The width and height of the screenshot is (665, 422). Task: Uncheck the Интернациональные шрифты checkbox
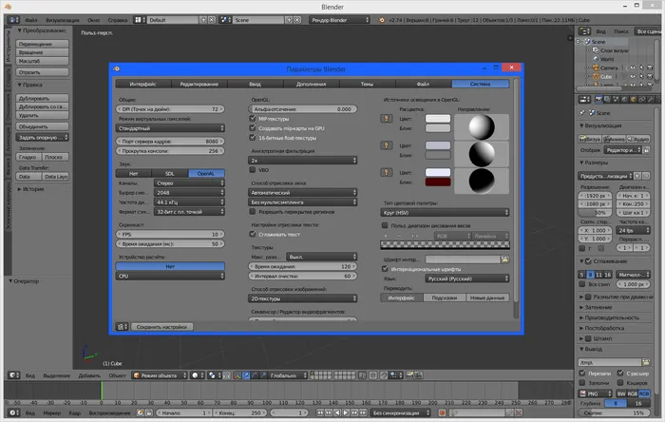point(385,269)
